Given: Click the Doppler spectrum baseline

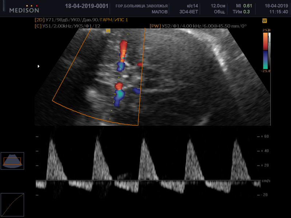Looking at the screenshot, I should coord(148,180).
